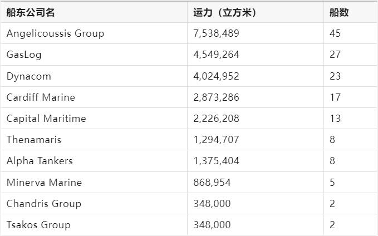Click the 运力（立方米）column header

click(224, 12)
